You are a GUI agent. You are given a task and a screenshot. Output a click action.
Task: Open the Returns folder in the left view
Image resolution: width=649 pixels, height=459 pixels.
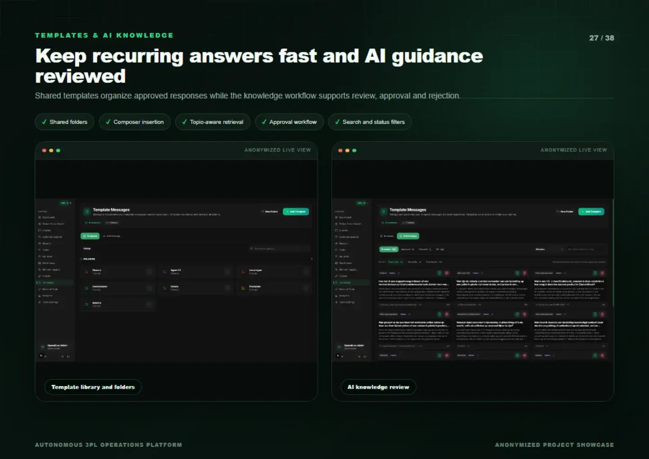pos(118,304)
